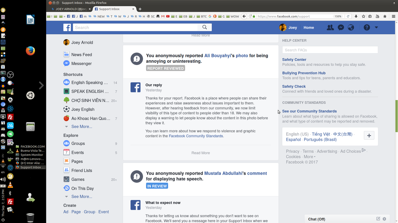Expand See More under Explore
Viewport: 398px width, 223px height.
pos(81,196)
